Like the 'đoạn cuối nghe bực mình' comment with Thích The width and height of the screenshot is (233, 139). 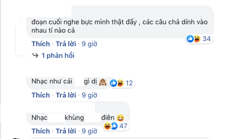[41, 44]
